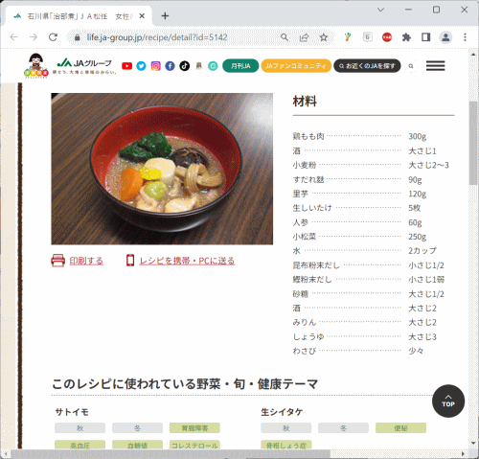Select the 月刊JA navigation button
479x459 pixels.
coord(240,66)
